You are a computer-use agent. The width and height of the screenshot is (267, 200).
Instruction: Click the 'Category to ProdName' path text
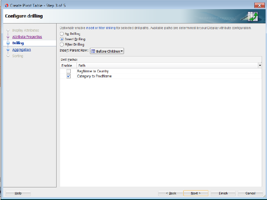[x=95, y=76]
